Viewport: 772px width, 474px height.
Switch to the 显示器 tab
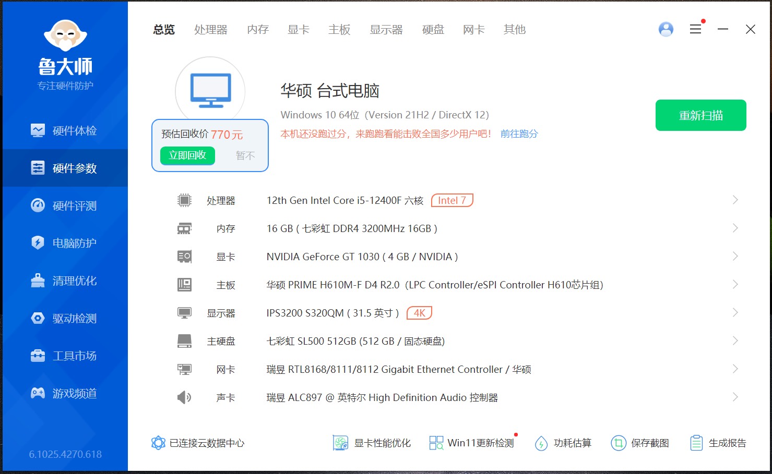pos(386,30)
